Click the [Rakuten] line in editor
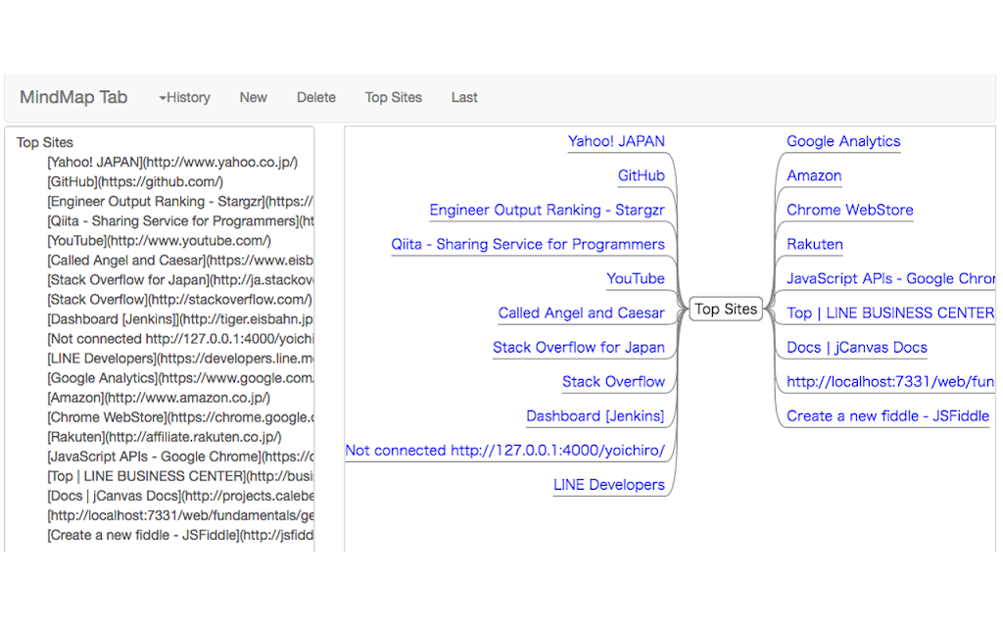Image resolution: width=1003 pixels, height=627 pixels. pyautogui.click(x=165, y=438)
